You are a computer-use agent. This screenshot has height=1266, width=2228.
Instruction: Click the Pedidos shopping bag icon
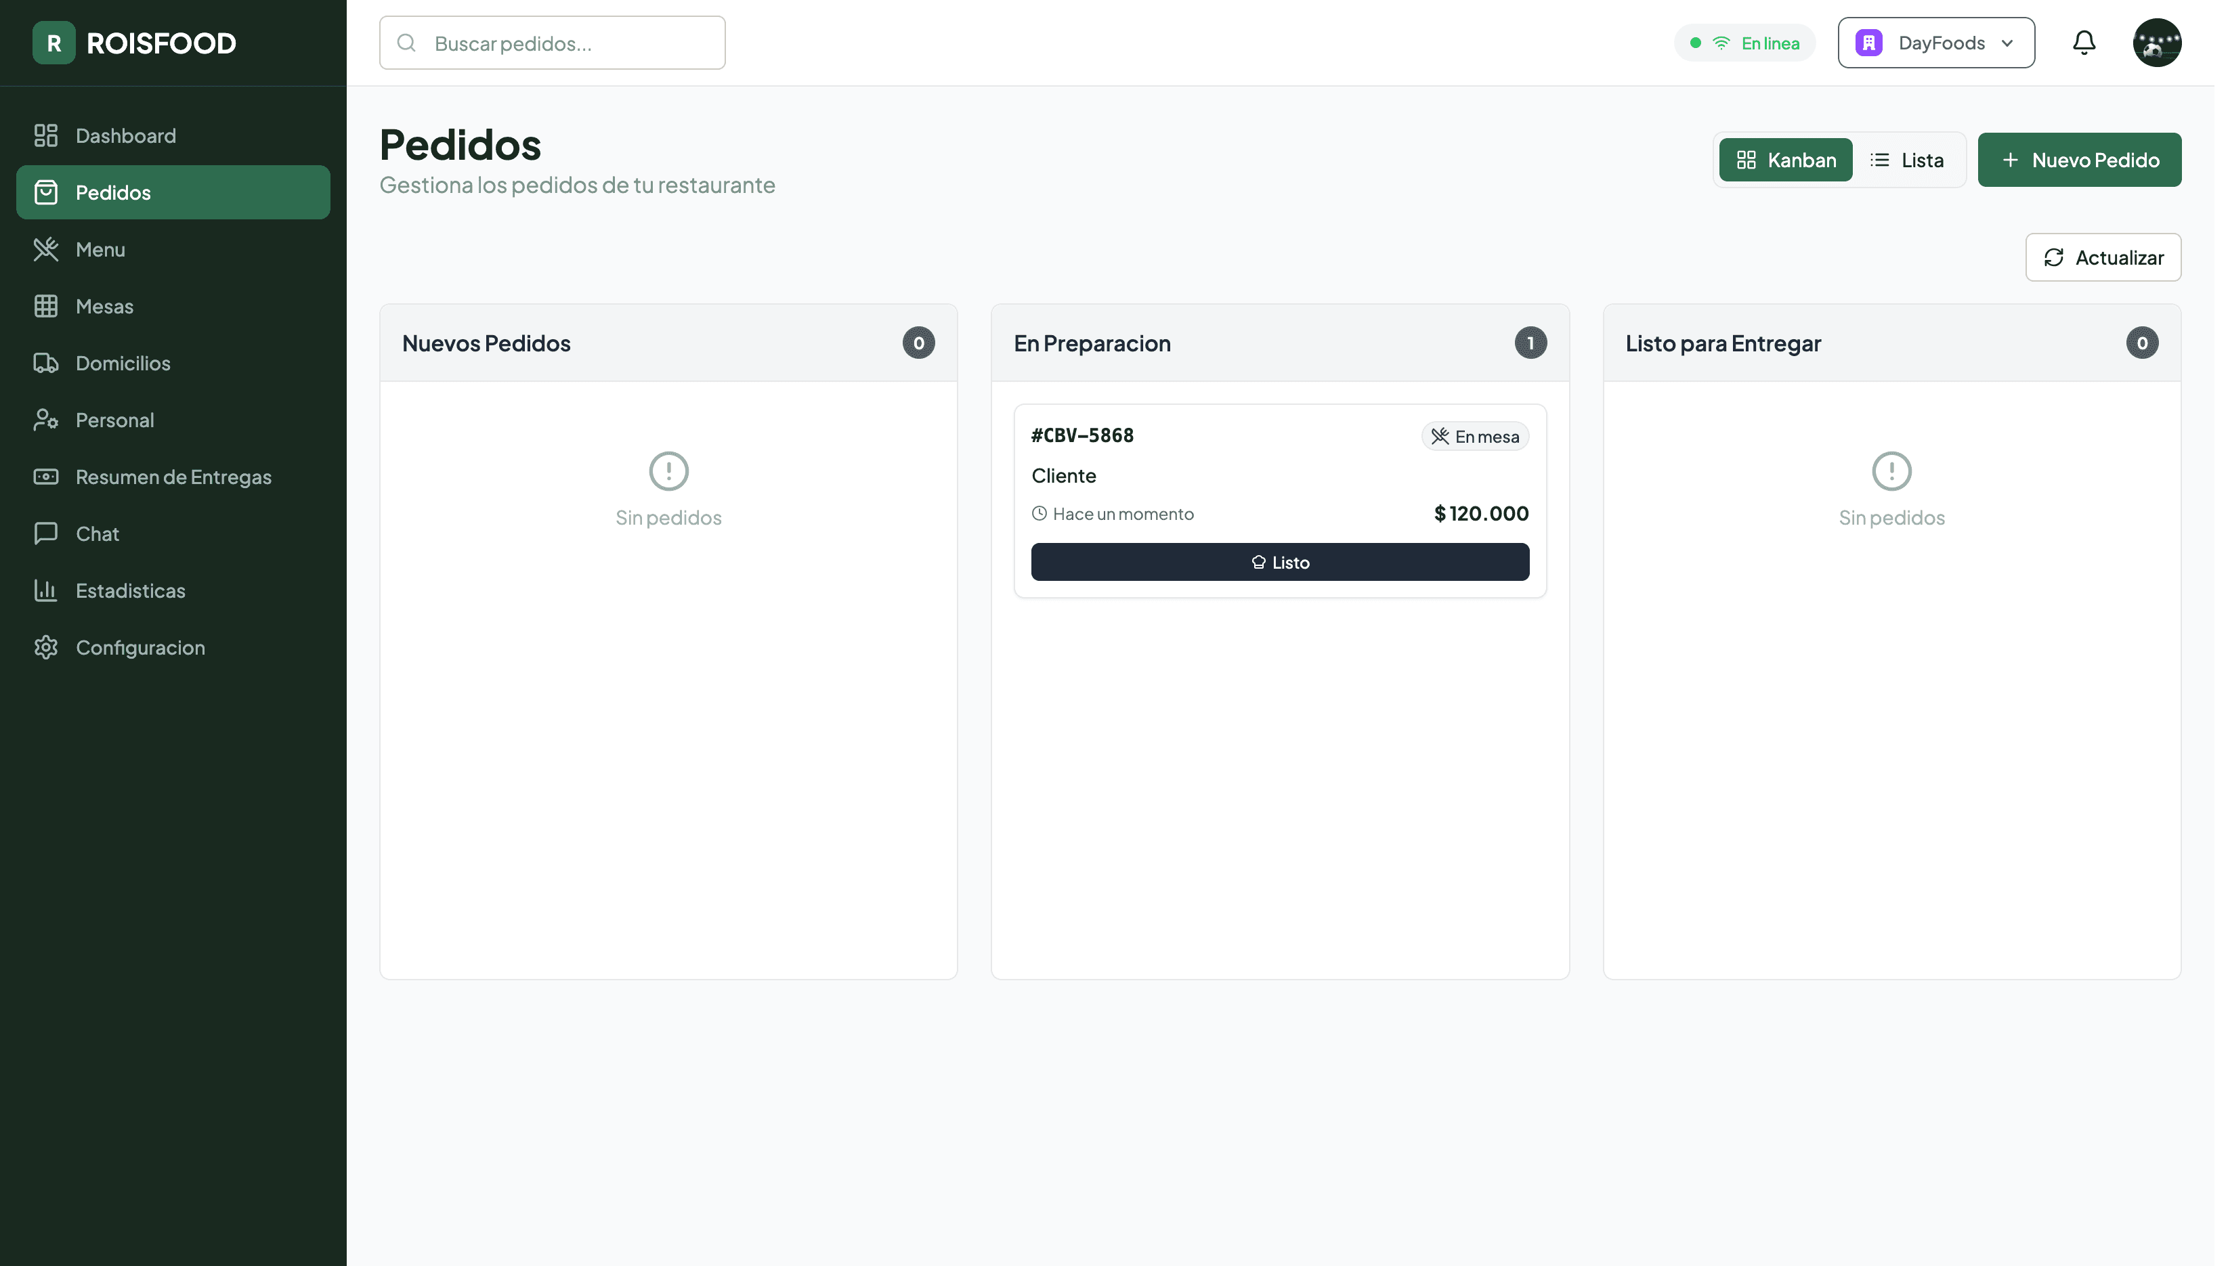pyautogui.click(x=45, y=192)
